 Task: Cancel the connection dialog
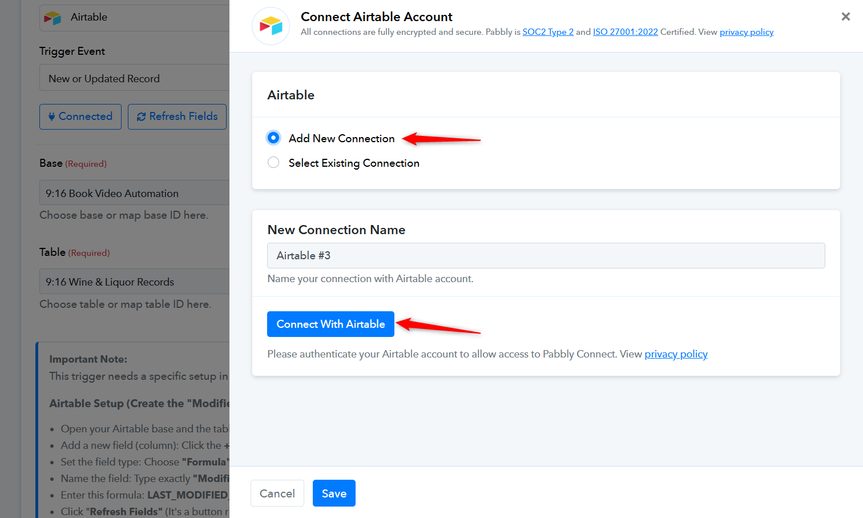click(277, 493)
